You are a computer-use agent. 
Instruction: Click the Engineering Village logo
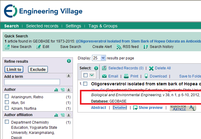(43, 11)
